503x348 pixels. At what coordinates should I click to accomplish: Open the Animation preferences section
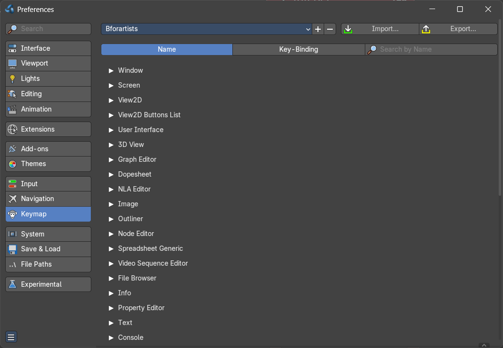pyautogui.click(x=48, y=109)
